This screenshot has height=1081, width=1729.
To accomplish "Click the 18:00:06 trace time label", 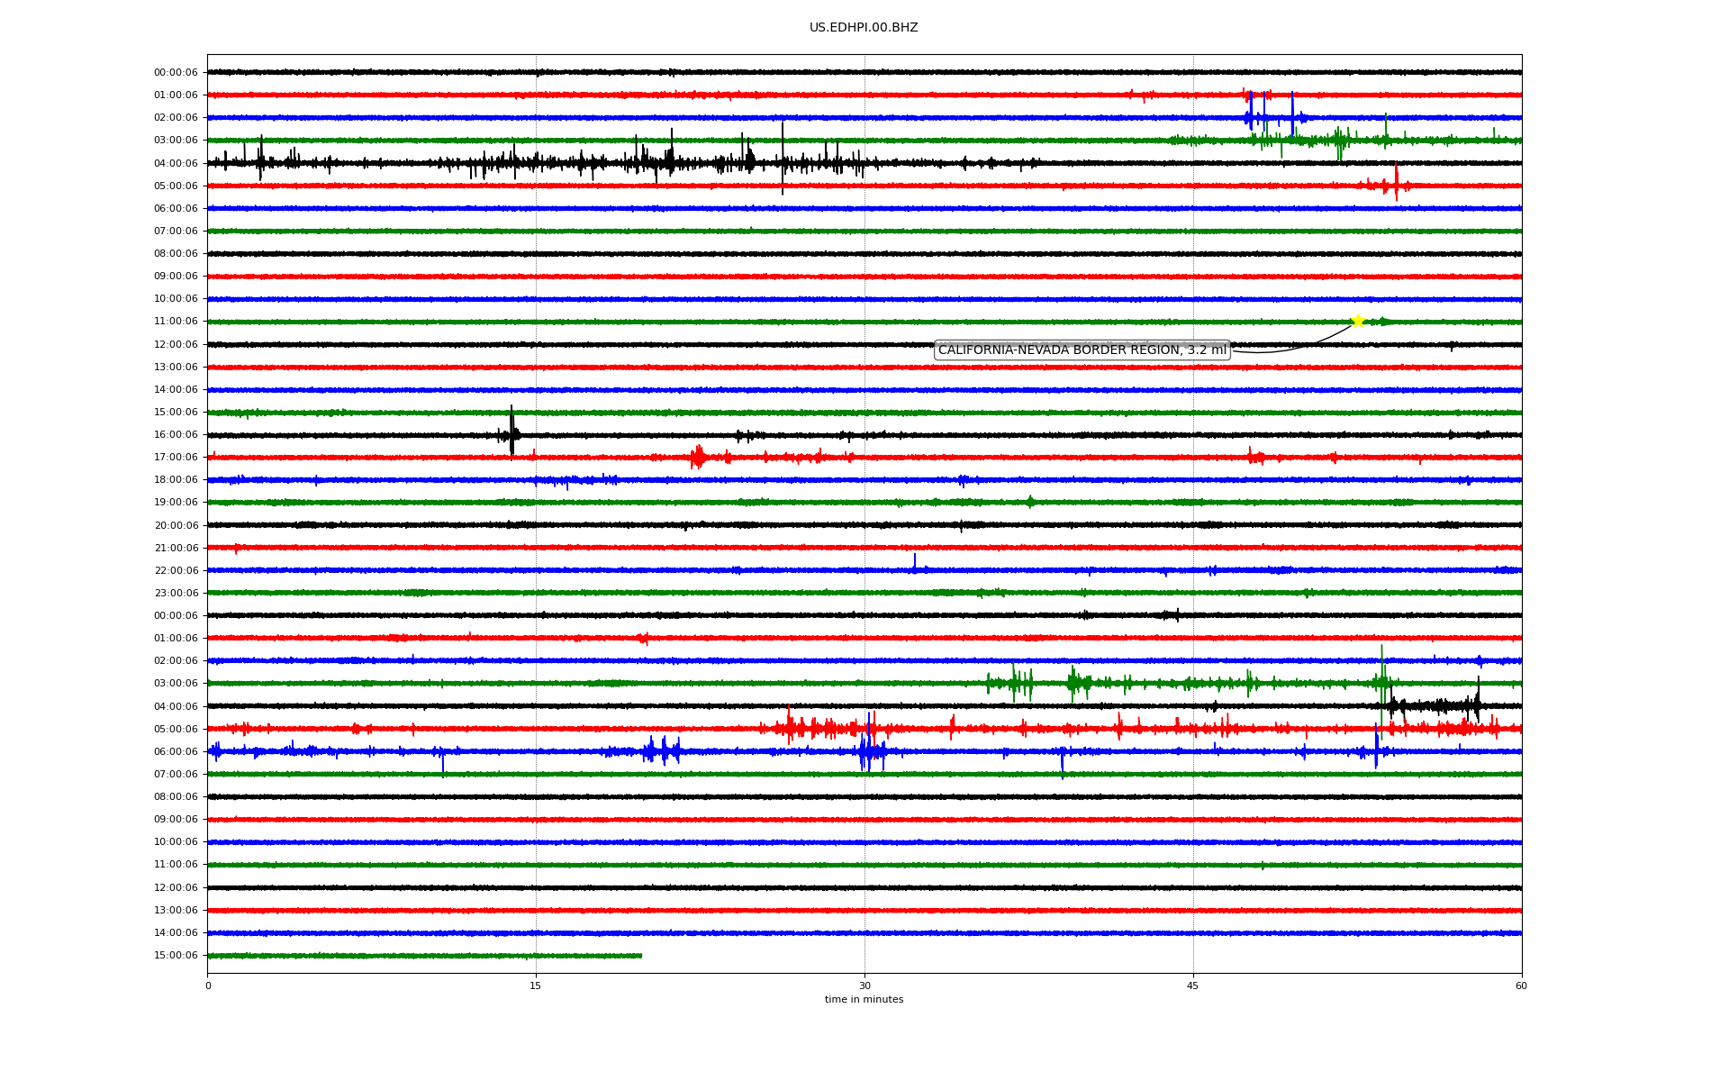I will click(176, 480).
